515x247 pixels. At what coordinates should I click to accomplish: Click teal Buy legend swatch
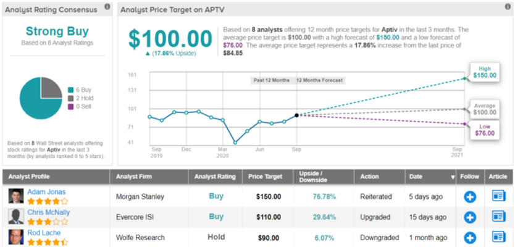click(x=70, y=90)
